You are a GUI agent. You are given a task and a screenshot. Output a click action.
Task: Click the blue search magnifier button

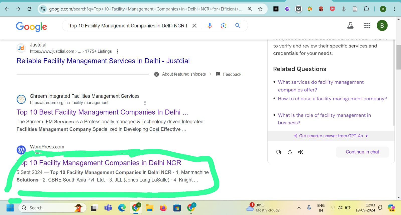[x=238, y=26]
